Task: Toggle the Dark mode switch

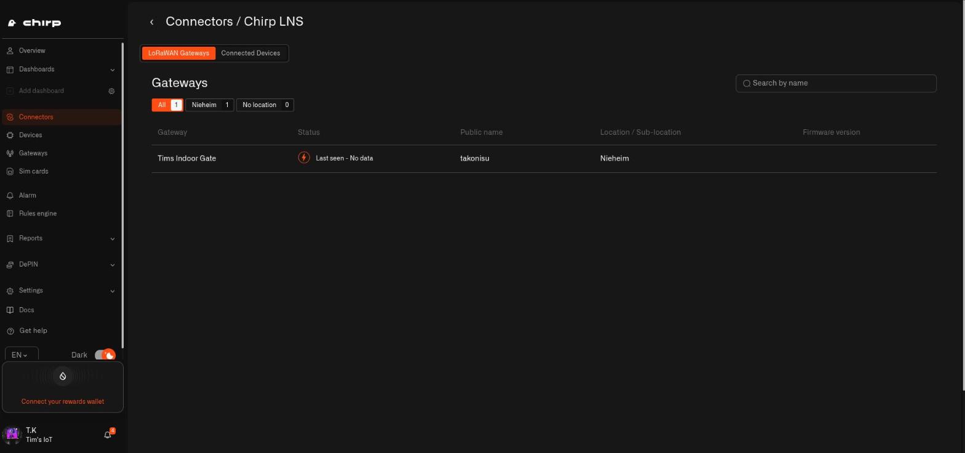Action: point(105,355)
